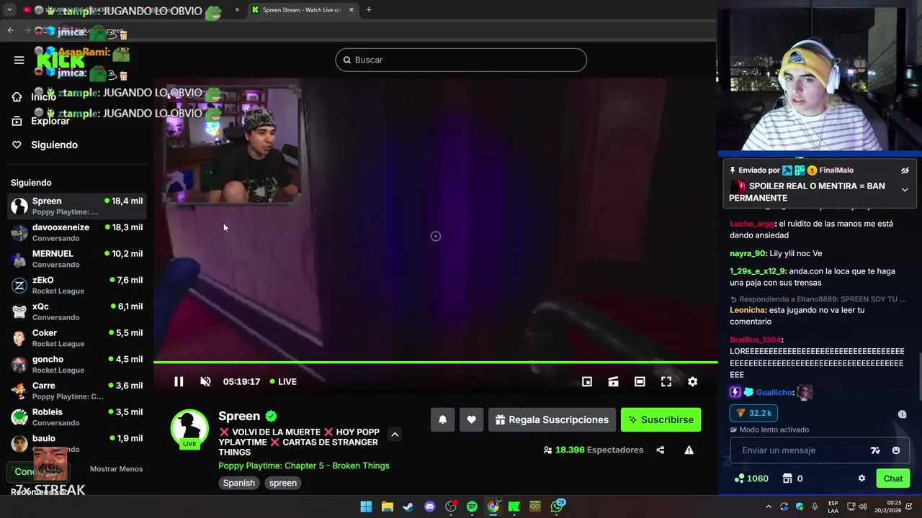The image size is (922, 518).
Task: Open xQc channel in sidebar
Action: [x=76, y=312]
